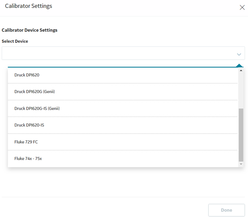This screenshot has height=221, width=248.
Task: Select Fluke 74x - 75x option
Action: [x=122, y=159]
